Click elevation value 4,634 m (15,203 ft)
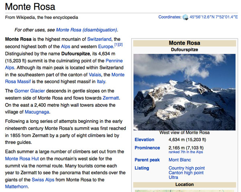 187,139
